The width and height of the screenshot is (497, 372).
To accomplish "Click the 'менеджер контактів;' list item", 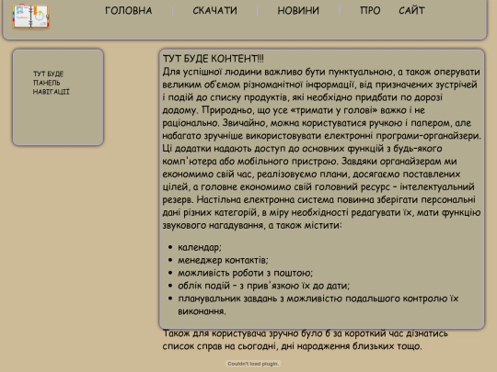I will [x=223, y=260].
